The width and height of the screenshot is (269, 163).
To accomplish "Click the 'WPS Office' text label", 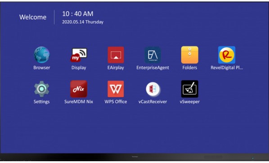I will tap(116, 101).
